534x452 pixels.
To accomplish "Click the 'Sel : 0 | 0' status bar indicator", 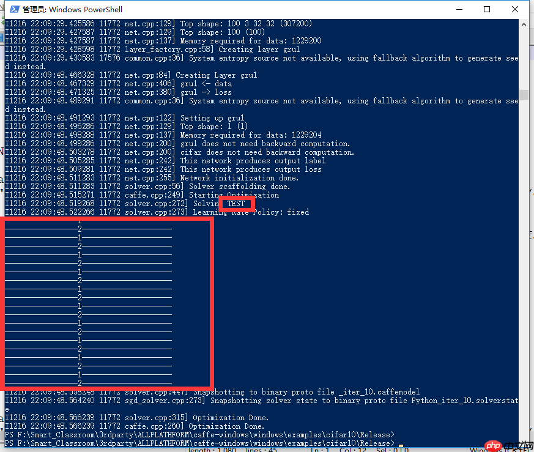I will pyautogui.click(x=392, y=450).
